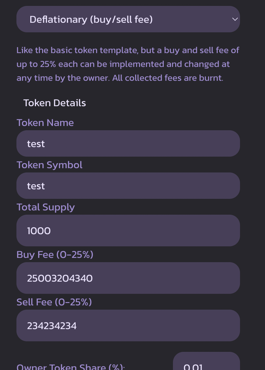
Task: Click the 1000 value in Total Supply
Action: tap(39, 231)
